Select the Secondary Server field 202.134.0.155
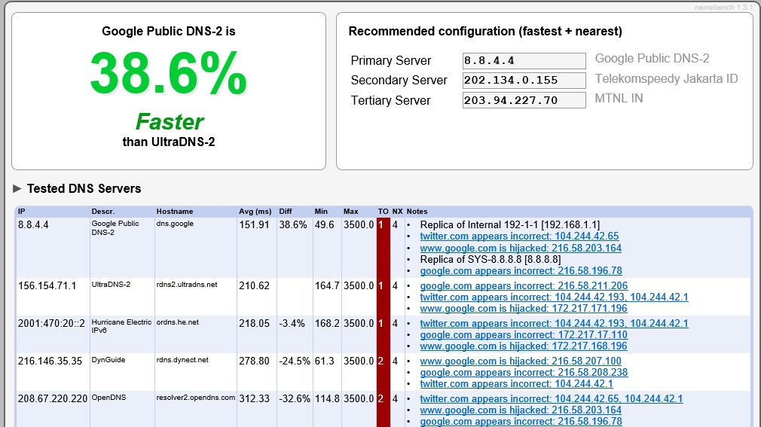This screenshot has width=761, height=427. tap(524, 81)
